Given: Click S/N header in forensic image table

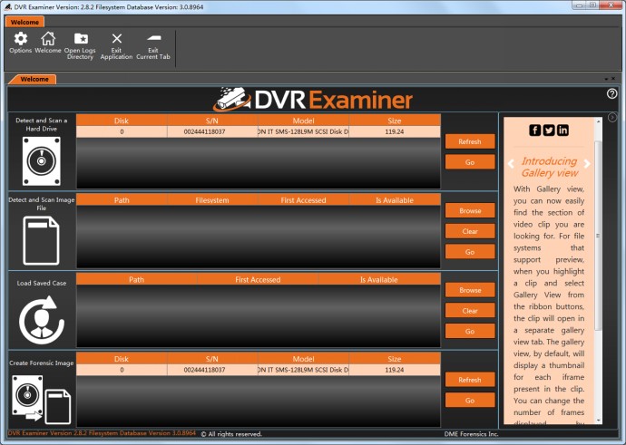Looking at the screenshot, I should pos(212,359).
